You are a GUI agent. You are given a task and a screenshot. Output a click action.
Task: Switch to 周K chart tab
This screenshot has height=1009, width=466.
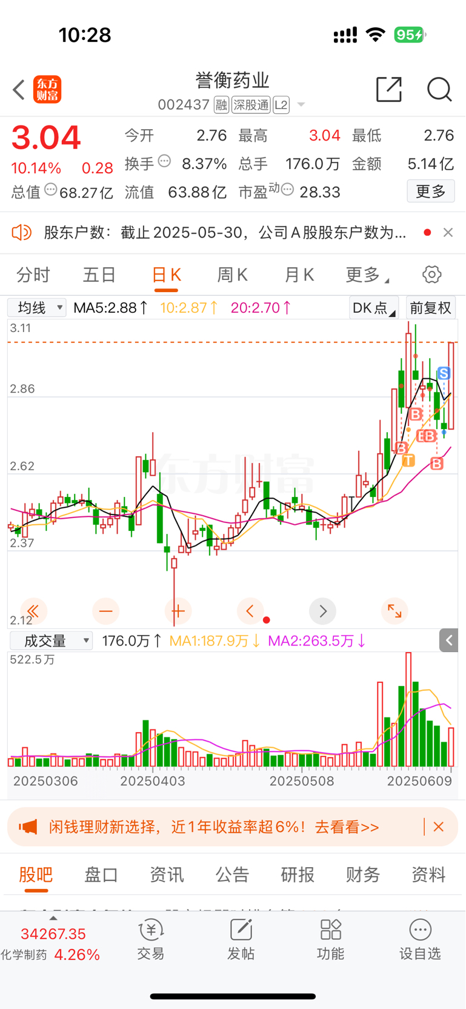coord(232,275)
